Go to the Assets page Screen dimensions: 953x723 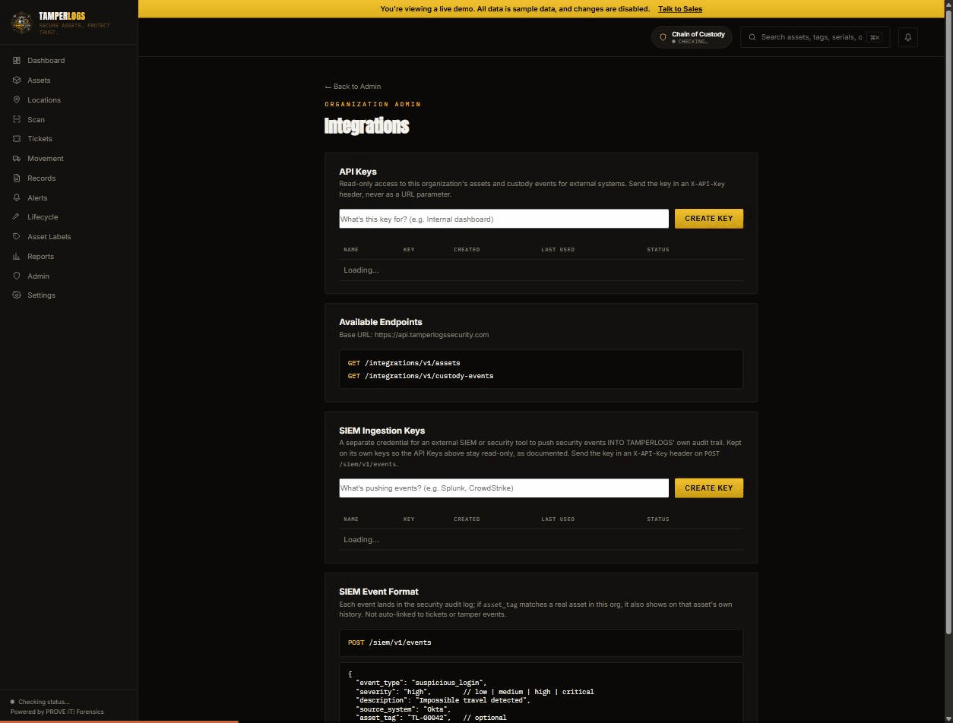coord(68,81)
